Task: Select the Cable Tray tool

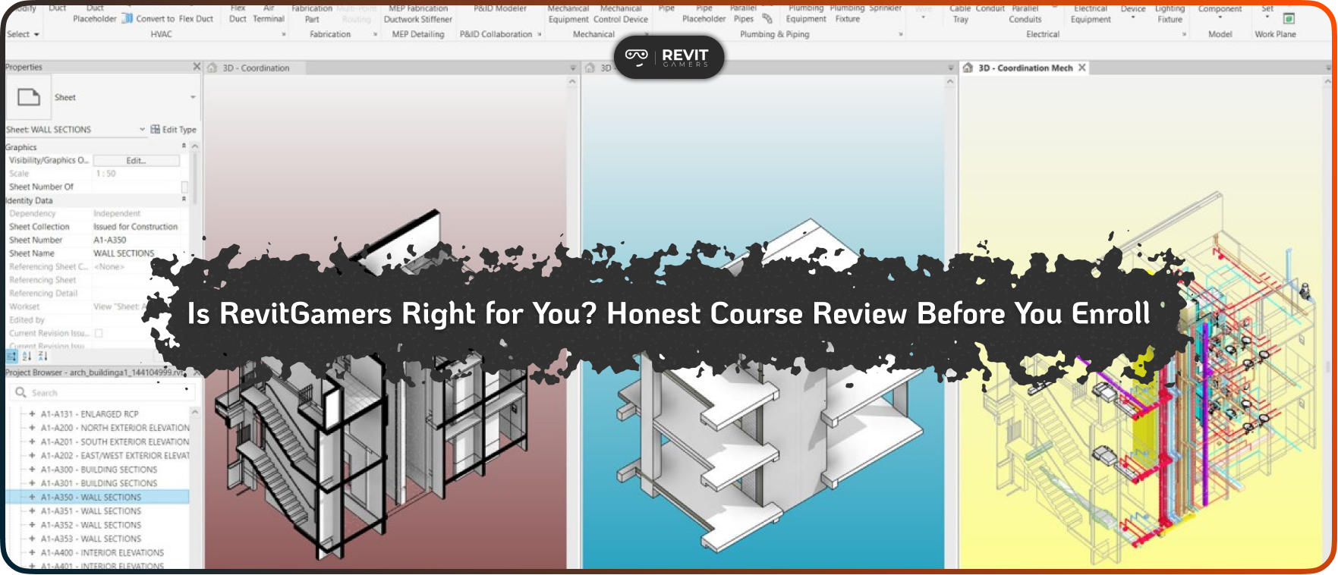Action: tap(960, 14)
